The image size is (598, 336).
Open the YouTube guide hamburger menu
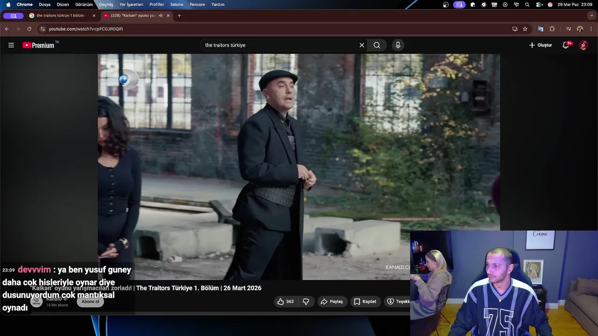(x=11, y=45)
